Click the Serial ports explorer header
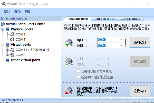154x103 pixels. click(31, 18)
